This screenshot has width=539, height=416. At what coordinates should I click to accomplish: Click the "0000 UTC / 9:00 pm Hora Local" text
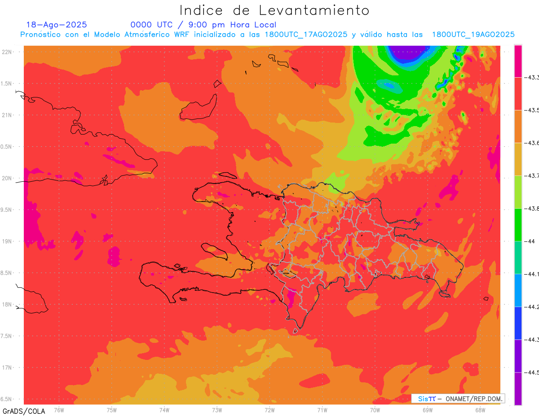pos(203,25)
